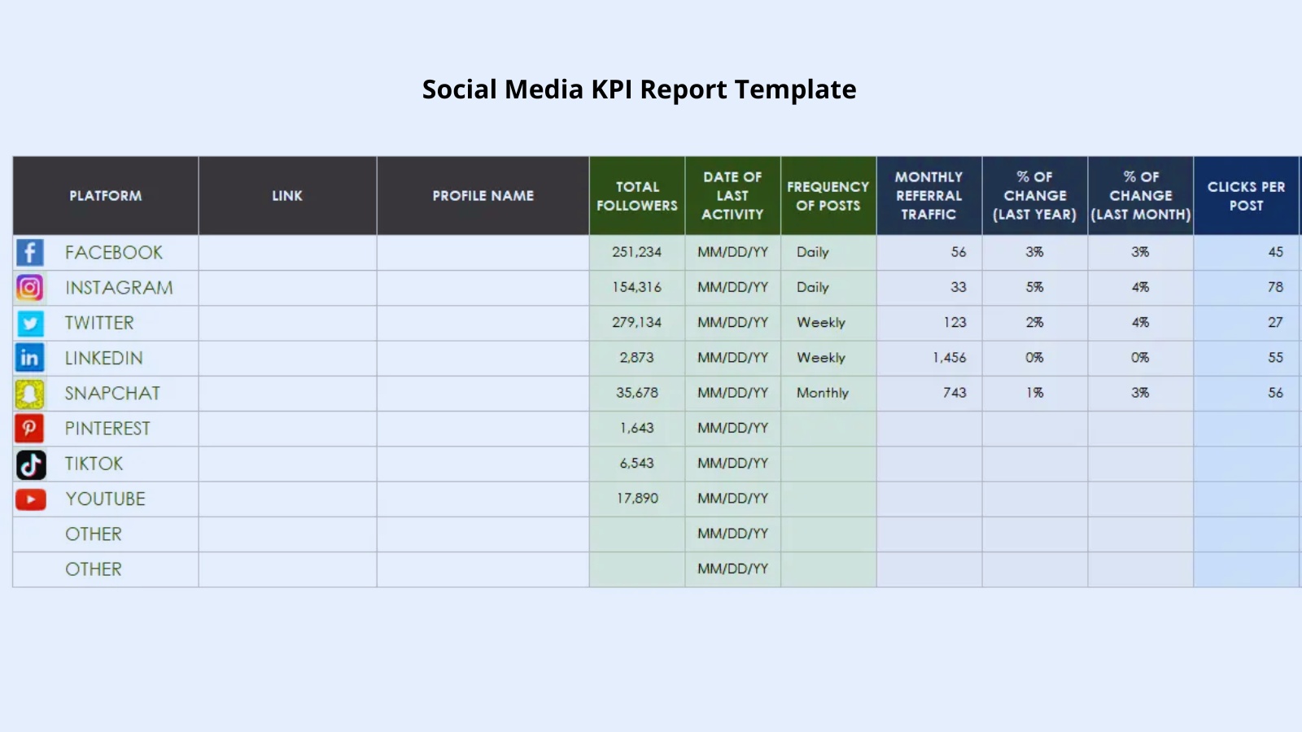This screenshot has width=1302, height=732.
Task: Select the 743 referral traffic cell
Action: pyautogui.click(x=929, y=393)
